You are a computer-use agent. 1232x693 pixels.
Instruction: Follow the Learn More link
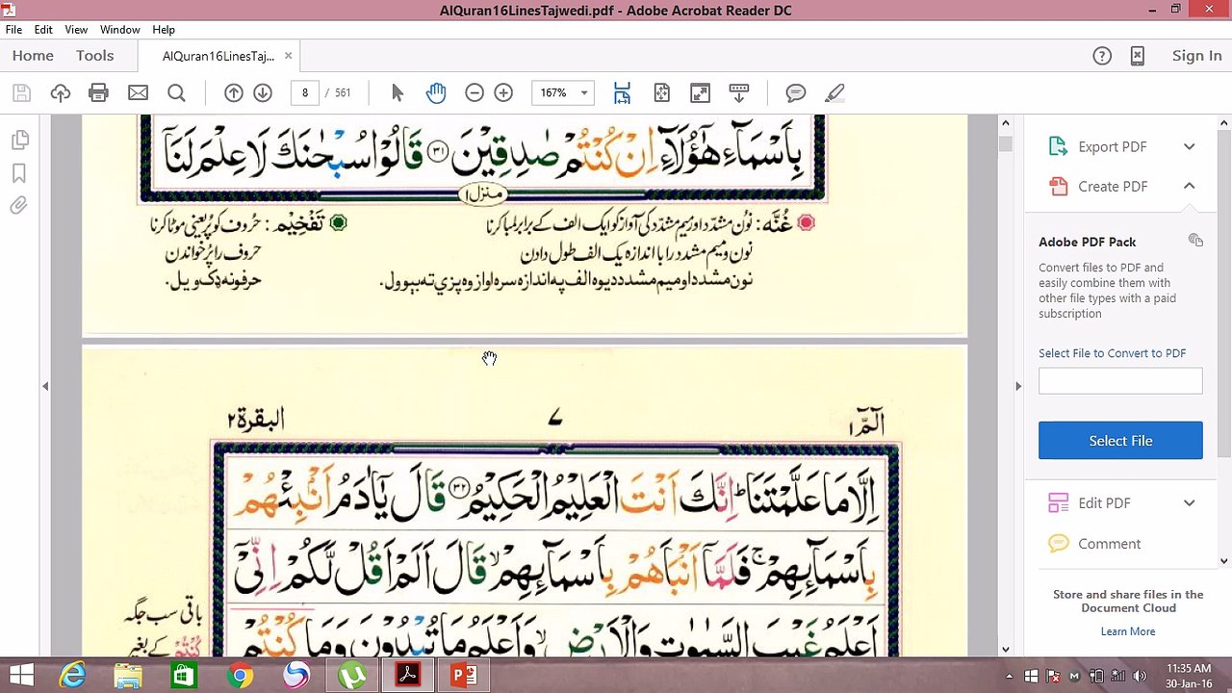pos(1128,631)
